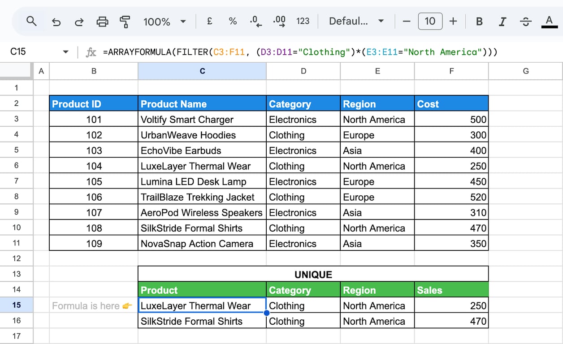Print the spreadsheet
Screen dimensions: 563x344
click(103, 21)
